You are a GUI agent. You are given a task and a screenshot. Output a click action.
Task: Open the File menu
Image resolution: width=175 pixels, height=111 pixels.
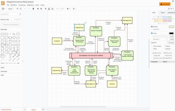coord(8,5)
